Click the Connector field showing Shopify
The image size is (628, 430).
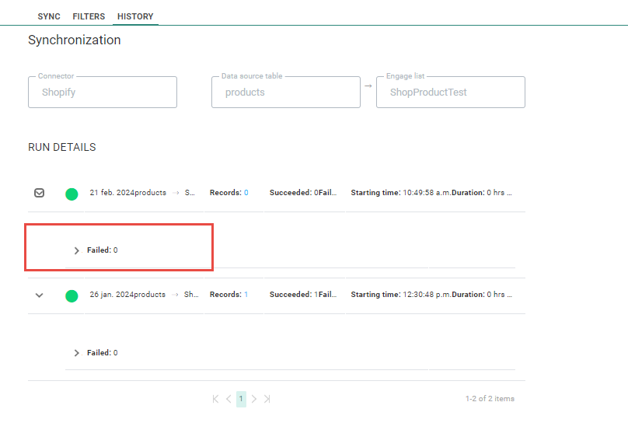(103, 93)
